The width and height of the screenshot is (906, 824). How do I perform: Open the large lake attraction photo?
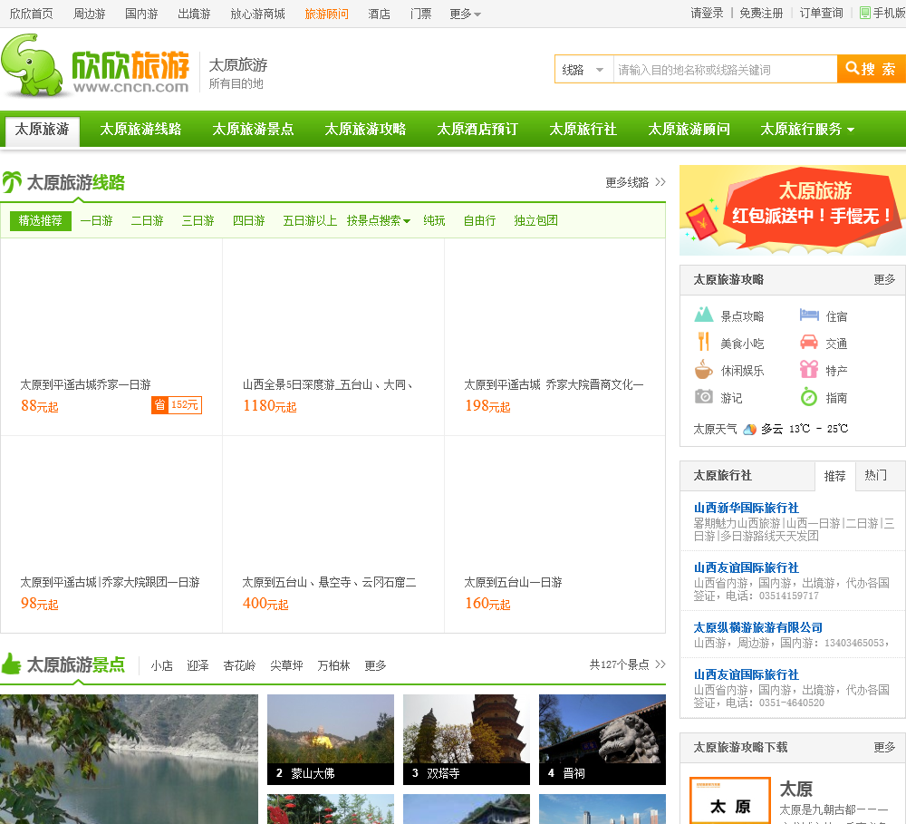tap(129, 760)
